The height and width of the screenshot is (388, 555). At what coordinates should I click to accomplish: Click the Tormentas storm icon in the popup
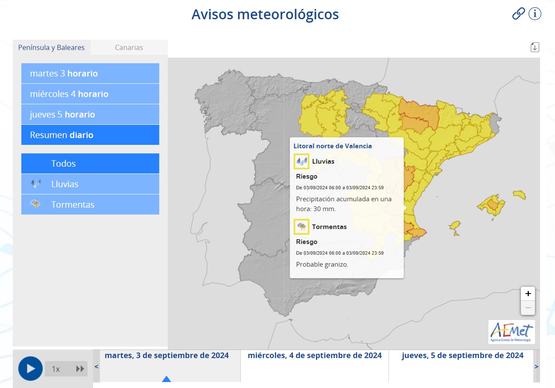pyautogui.click(x=301, y=226)
